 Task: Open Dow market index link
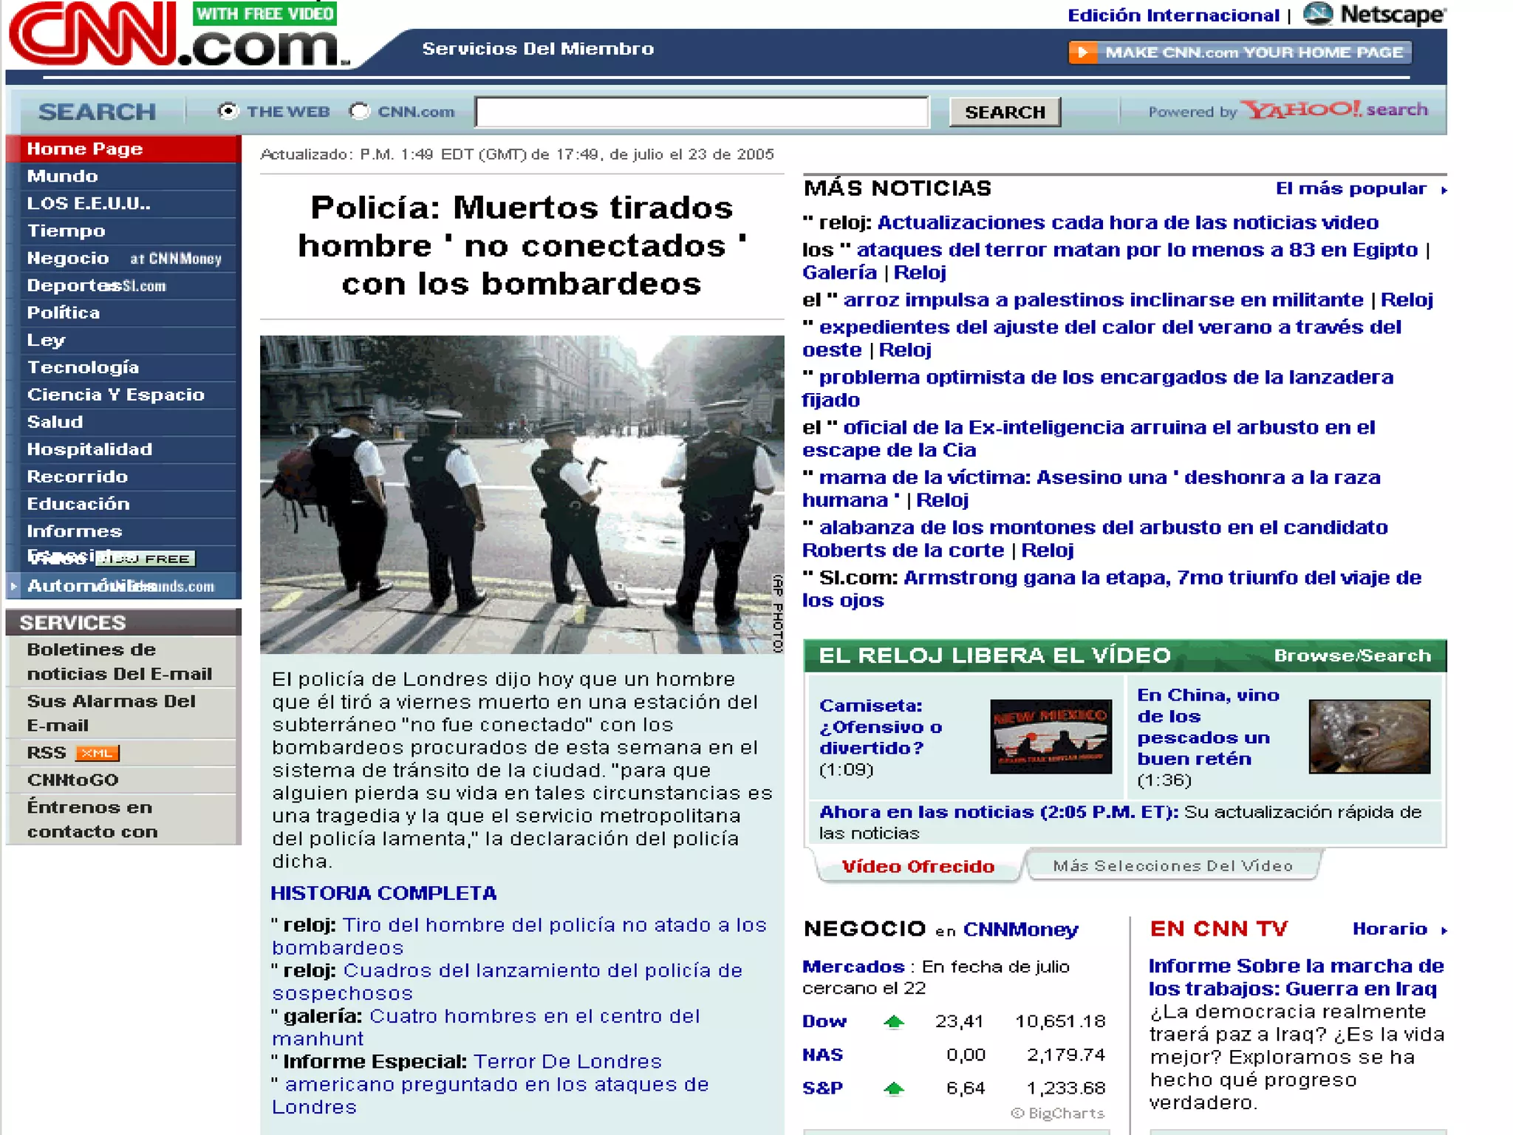click(x=824, y=1021)
